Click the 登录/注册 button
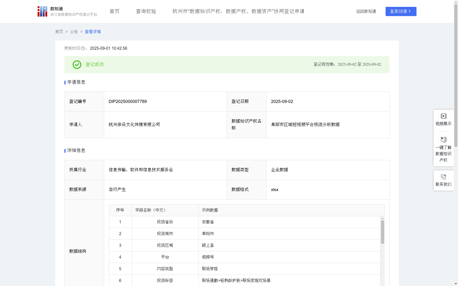458x286 pixels. (x=401, y=11)
